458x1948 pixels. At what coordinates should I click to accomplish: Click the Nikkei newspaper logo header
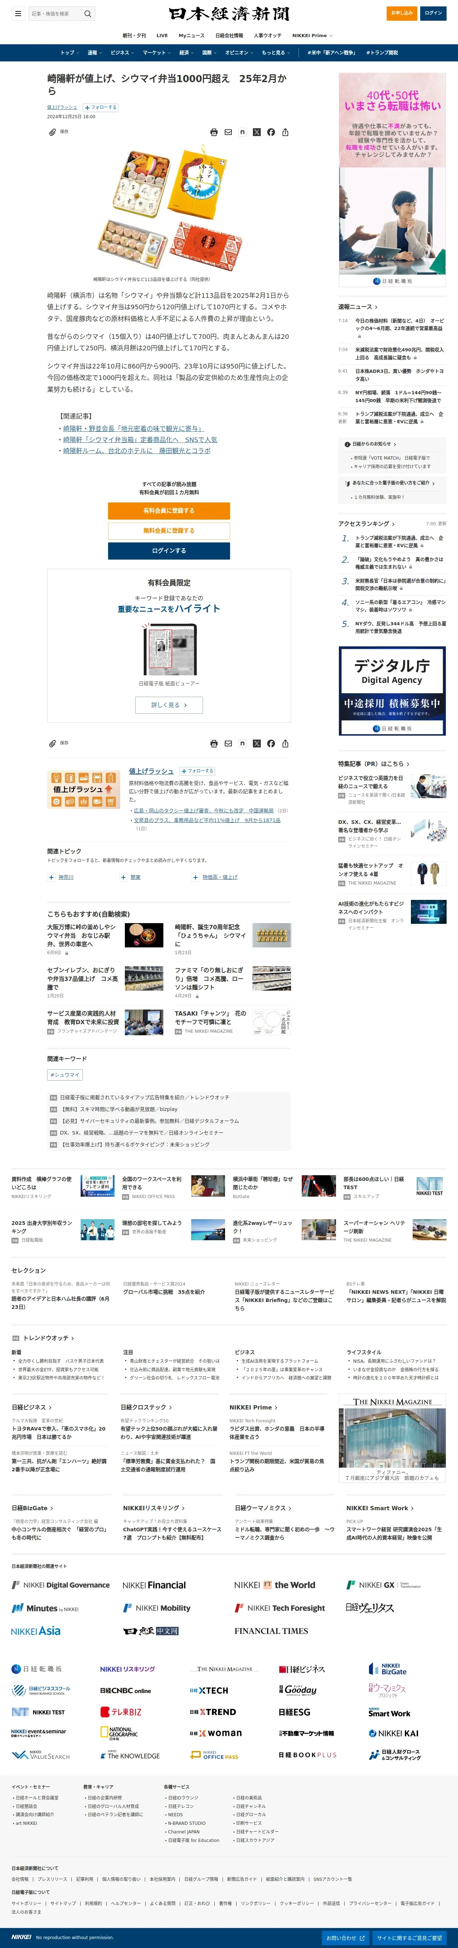click(x=229, y=14)
